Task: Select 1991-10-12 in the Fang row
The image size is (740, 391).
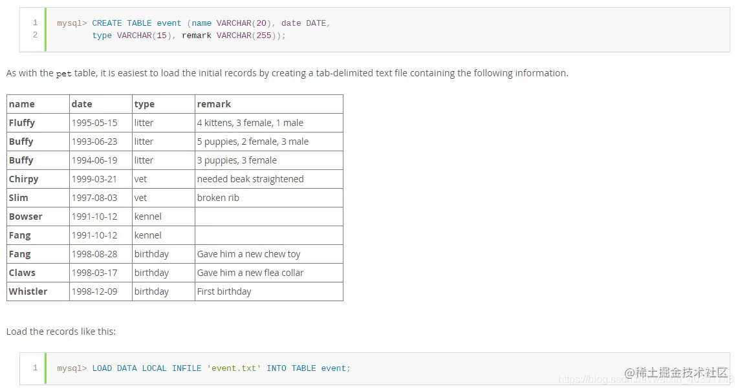Action: click(x=94, y=235)
